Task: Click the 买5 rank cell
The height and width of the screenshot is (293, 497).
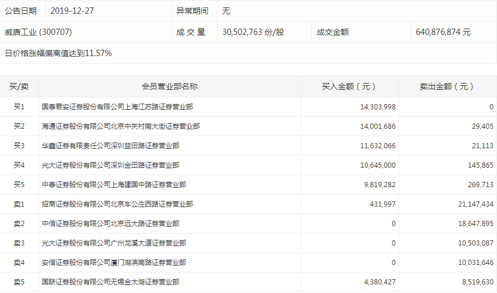Action: click(19, 185)
